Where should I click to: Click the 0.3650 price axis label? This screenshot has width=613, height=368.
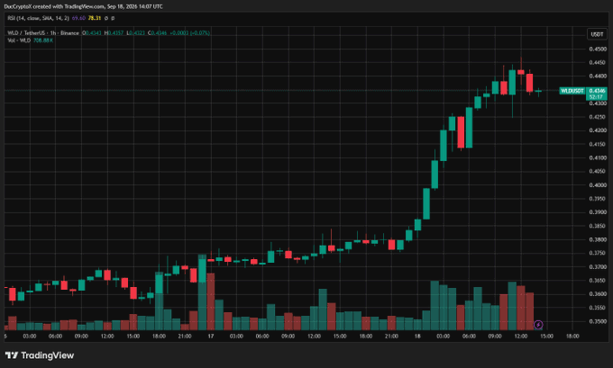(x=598, y=281)
